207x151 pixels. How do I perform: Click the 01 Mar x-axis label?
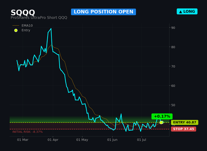coord(23,140)
